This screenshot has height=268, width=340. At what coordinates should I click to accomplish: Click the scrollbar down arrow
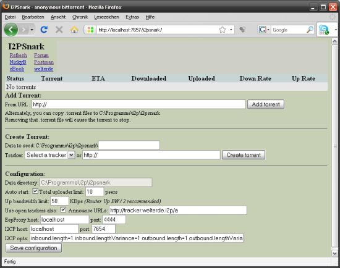[x=334, y=253]
